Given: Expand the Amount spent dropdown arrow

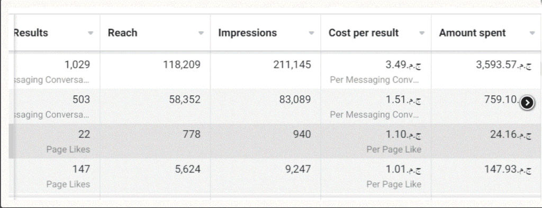Looking at the screenshot, I should 532,33.
